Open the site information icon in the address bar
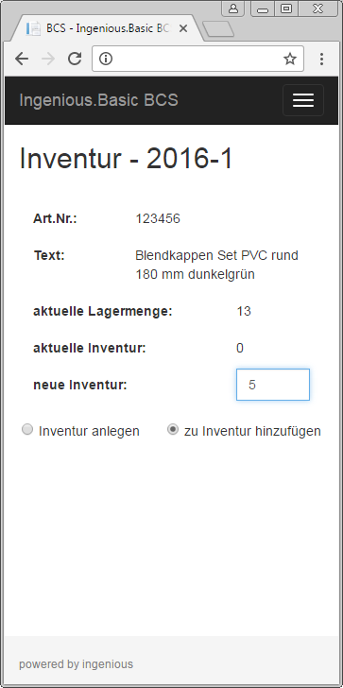This screenshot has width=343, height=688. click(106, 59)
